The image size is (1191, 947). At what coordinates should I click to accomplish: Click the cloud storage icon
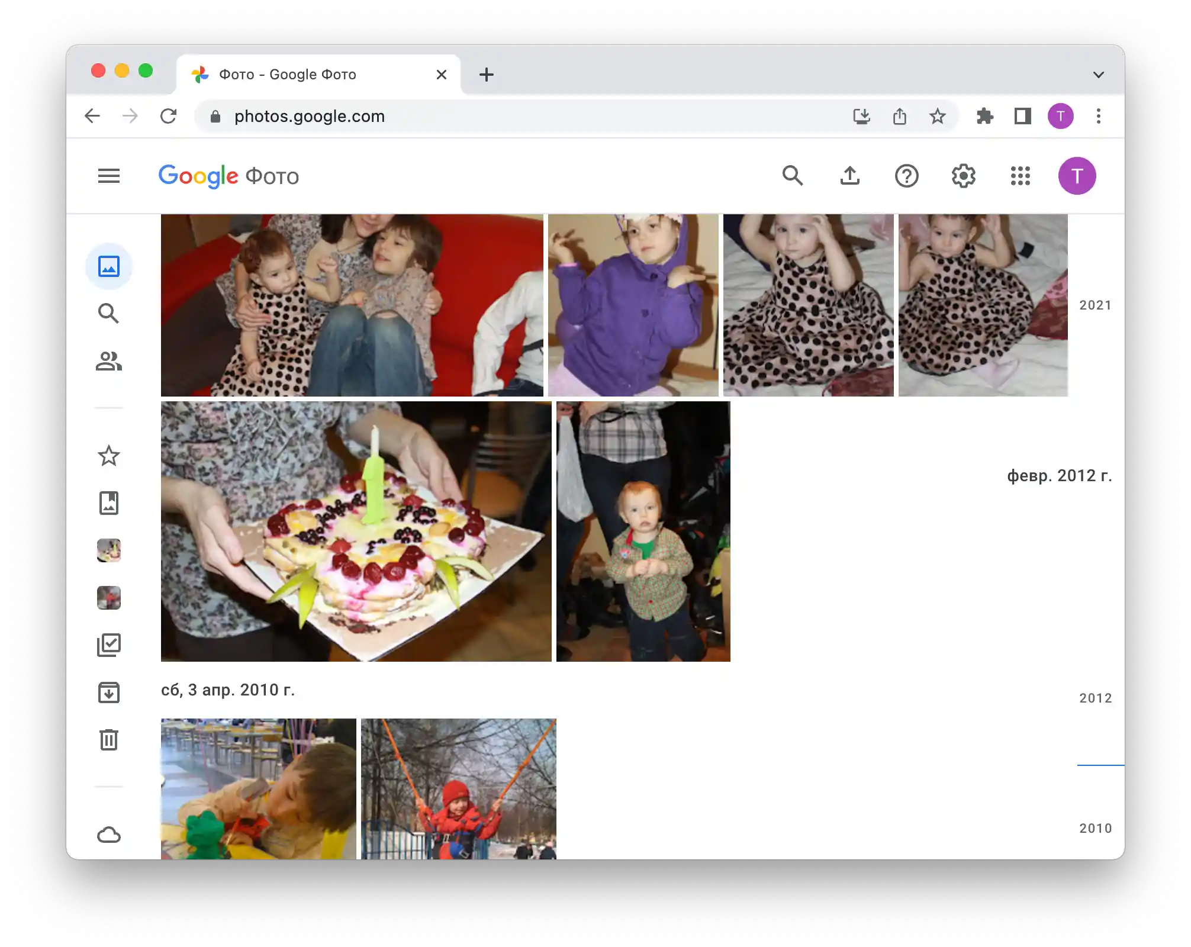click(109, 835)
